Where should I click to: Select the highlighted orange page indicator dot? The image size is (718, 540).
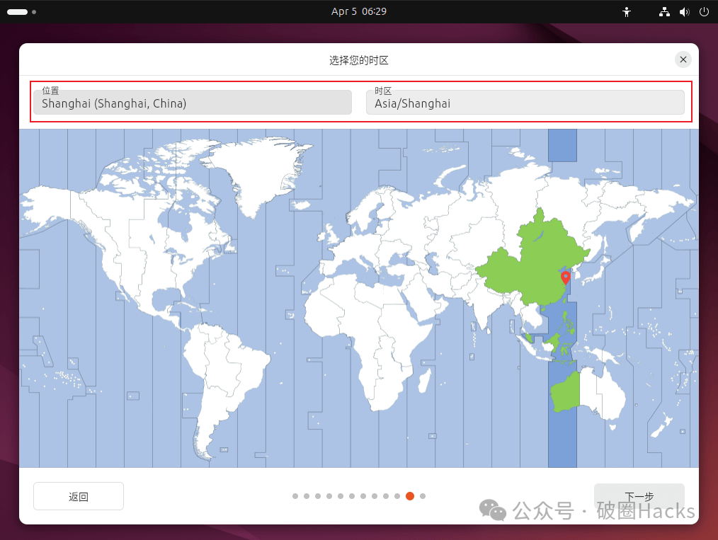[410, 496]
